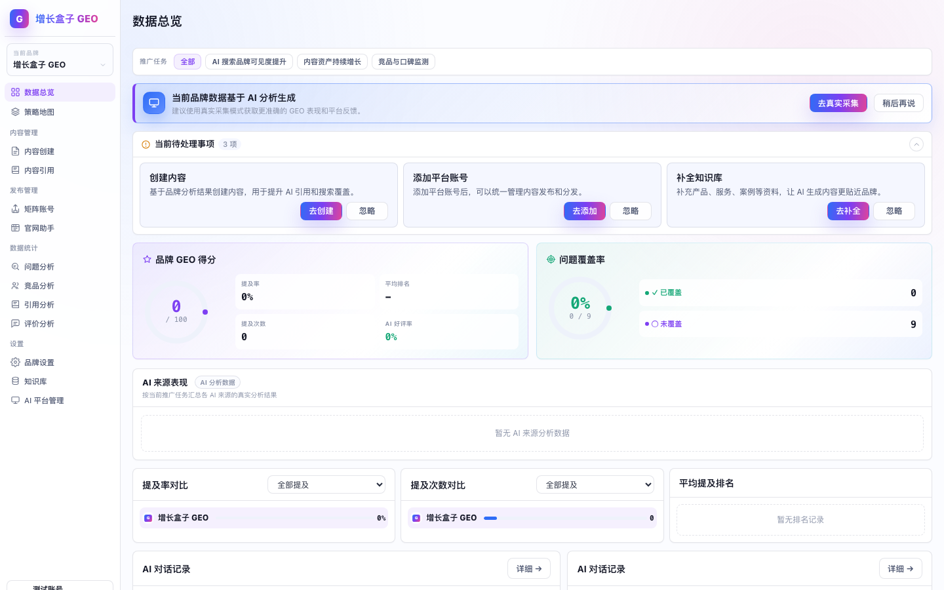Click 详细 button in right AI 对话记录
944x590 pixels.
coord(901,568)
